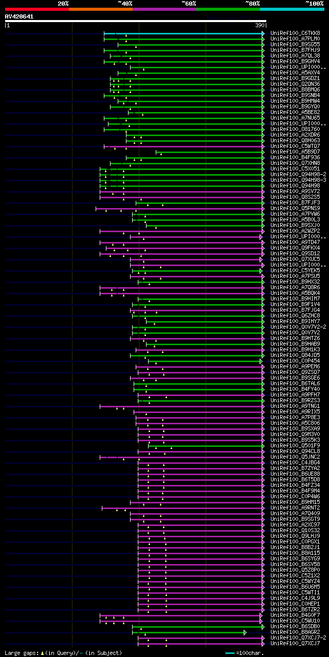
Task: Open hit UniRef100_B9GHV4
Action: [294, 61]
